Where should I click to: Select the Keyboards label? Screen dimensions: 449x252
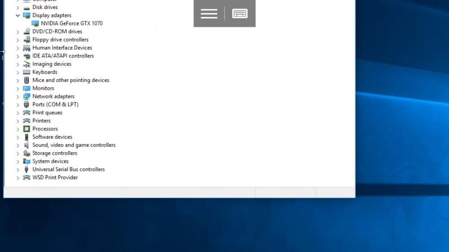point(44,72)
